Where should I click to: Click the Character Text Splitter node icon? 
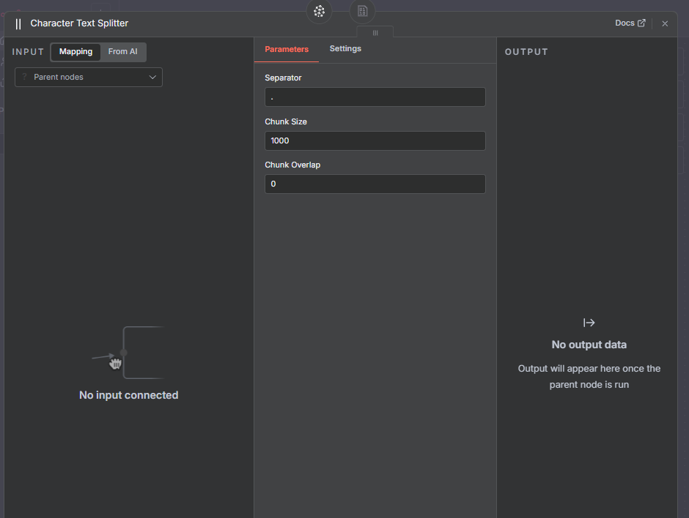click(18, 23)
